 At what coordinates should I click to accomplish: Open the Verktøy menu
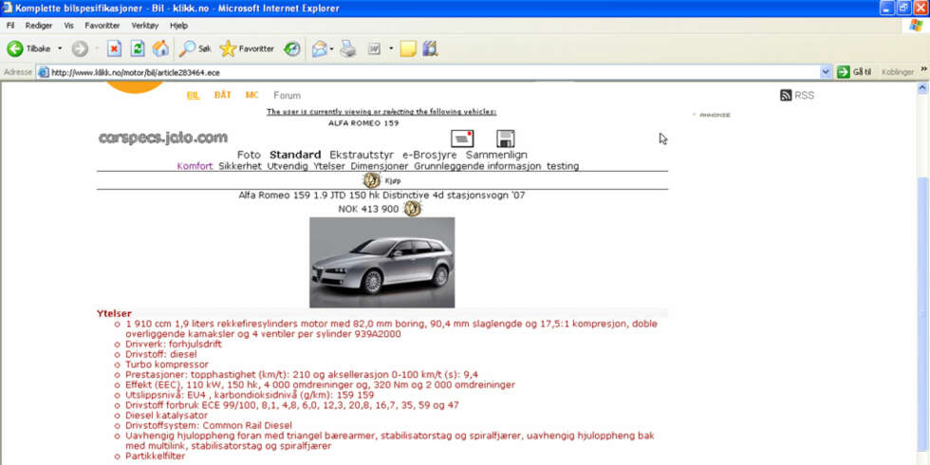[x=144, y=26]
